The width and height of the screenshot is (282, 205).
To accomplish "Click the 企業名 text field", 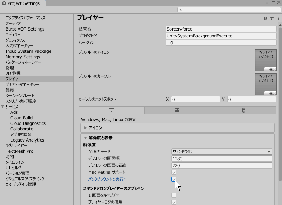I will pyautogui.click(x=221, y=29).
